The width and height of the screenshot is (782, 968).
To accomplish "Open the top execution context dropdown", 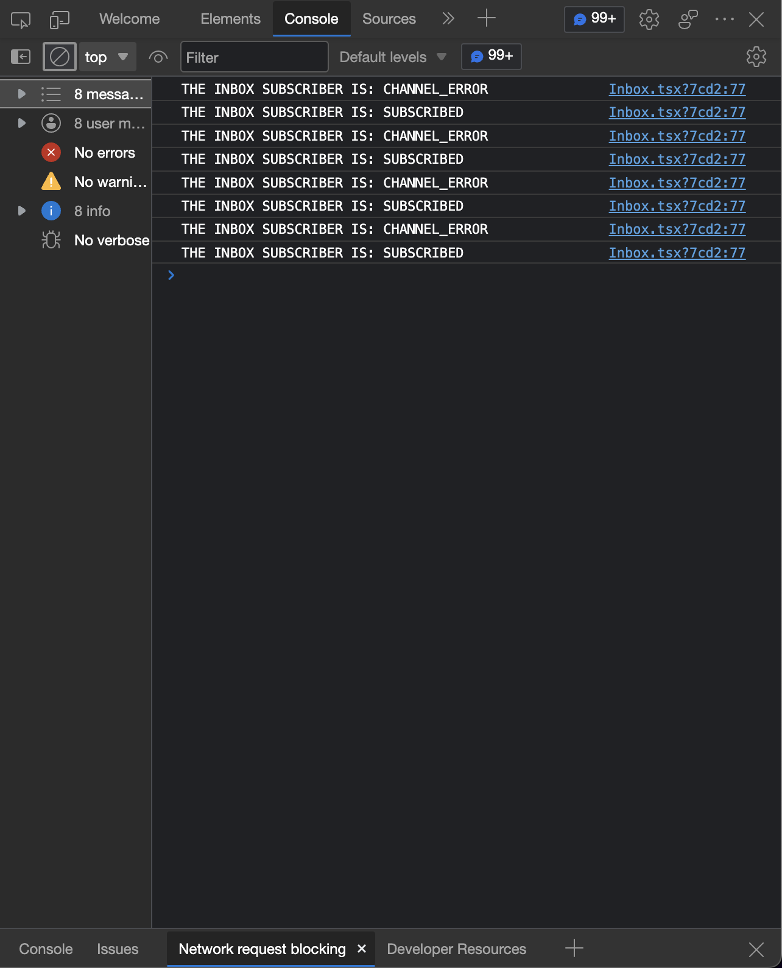I will (x=107, y=57).
